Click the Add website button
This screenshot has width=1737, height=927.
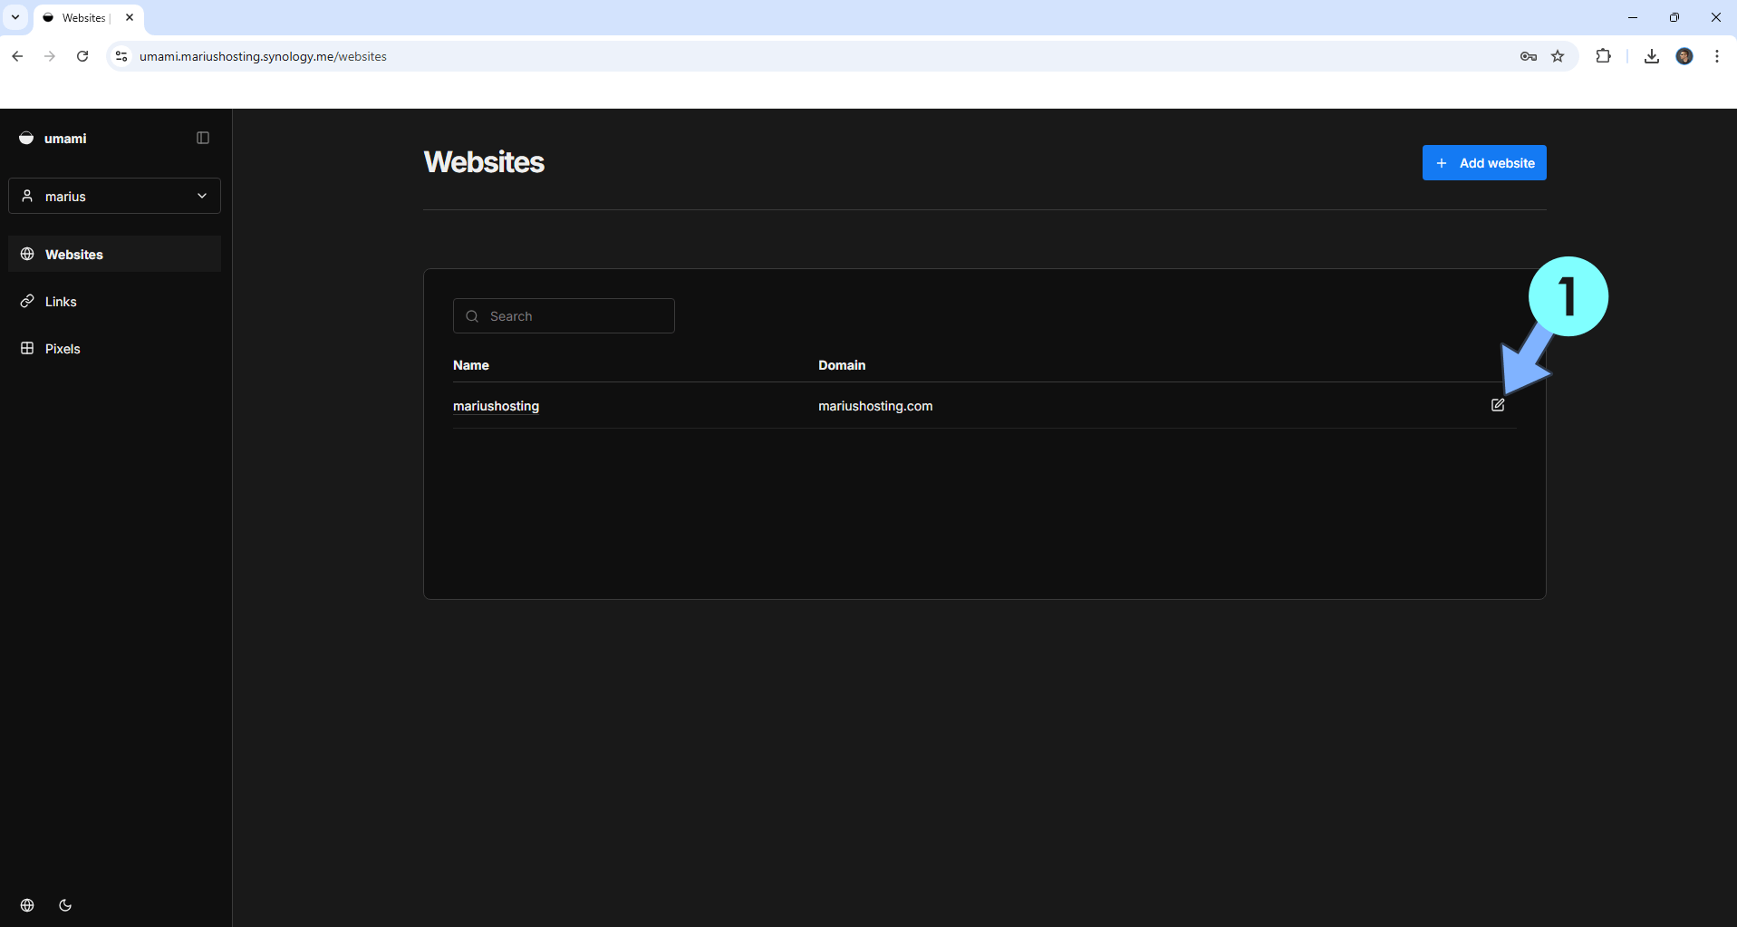coord(1483,163)
